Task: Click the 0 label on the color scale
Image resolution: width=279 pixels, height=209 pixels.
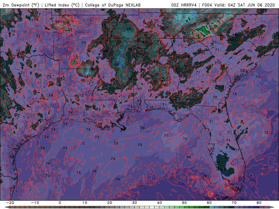Action: (x=60, y=203)
